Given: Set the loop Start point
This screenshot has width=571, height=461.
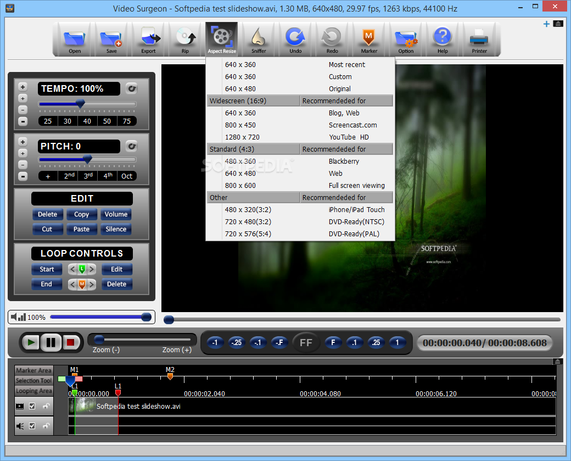Looking at the screenshot, I should pos(47,269).
